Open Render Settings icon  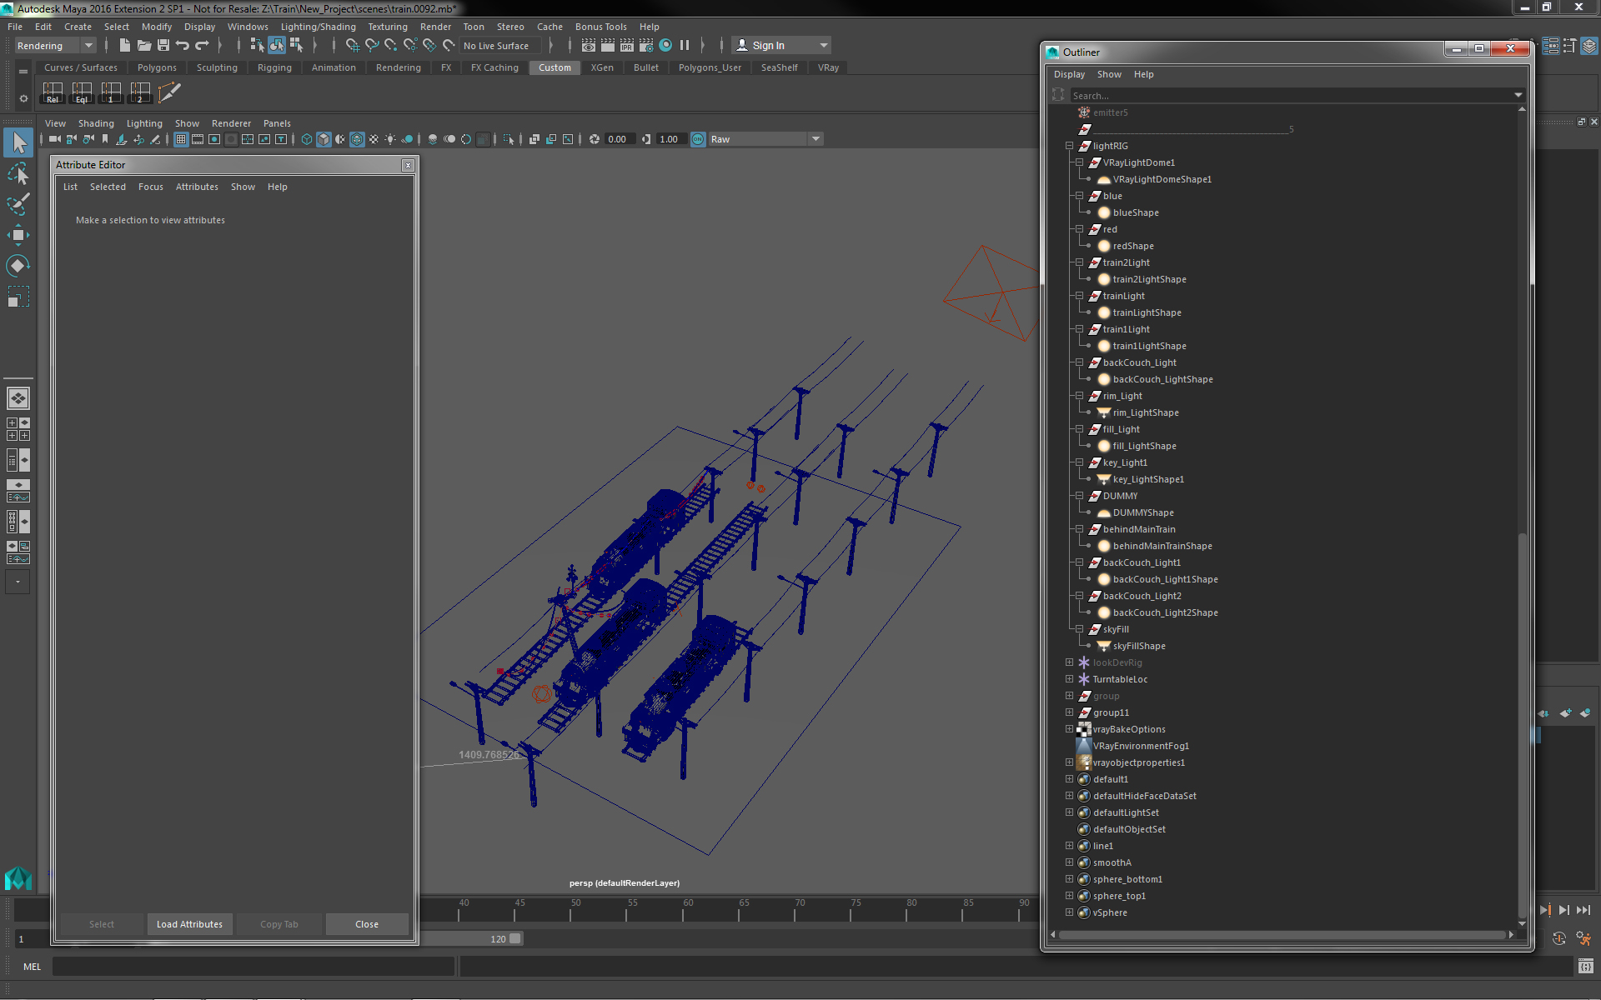point(646,46)
